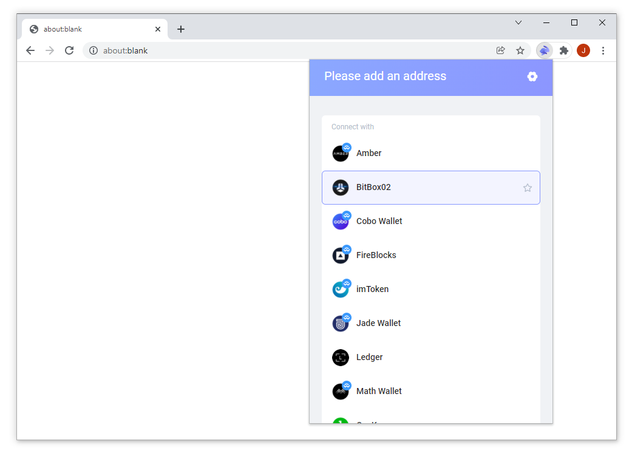Click the Math Wallet logo icon

341,392
